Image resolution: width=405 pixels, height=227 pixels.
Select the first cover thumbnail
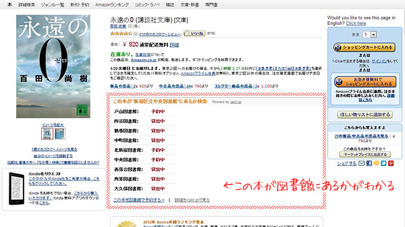tap(47, 134)
